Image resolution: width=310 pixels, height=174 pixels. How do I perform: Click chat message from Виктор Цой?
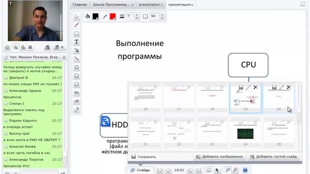pyautogui.click(x=33, y=136)
